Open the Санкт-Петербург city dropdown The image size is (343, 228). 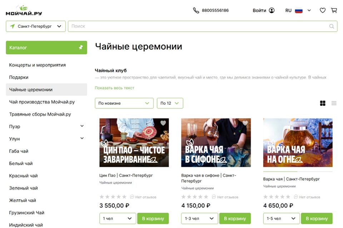coord(36,26)
